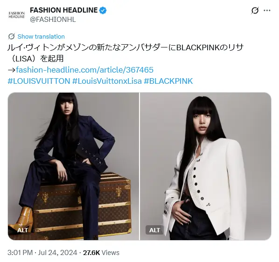The height and width of the screenshot is (262, 279).
Task: Open the right photo with the white jacket
Action: (x=206, y=166)
